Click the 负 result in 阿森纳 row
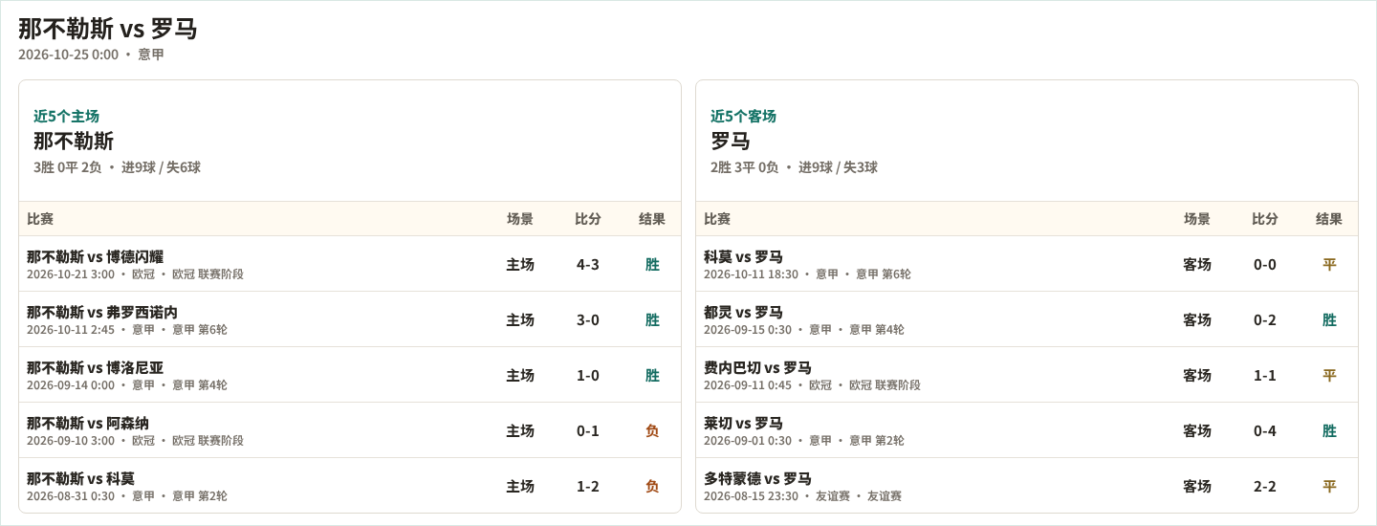This screenshot has width=1377, height=526. 652,431
